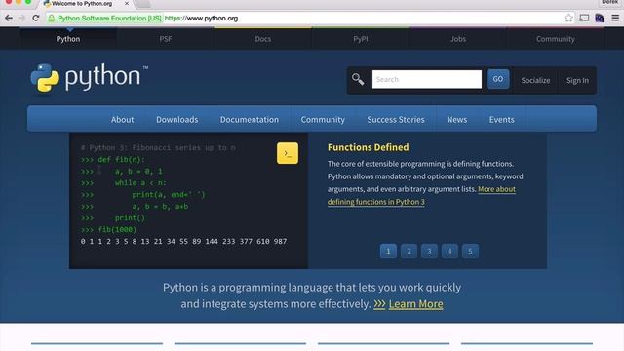Open the PSF top navigation tab

(166, 39)
